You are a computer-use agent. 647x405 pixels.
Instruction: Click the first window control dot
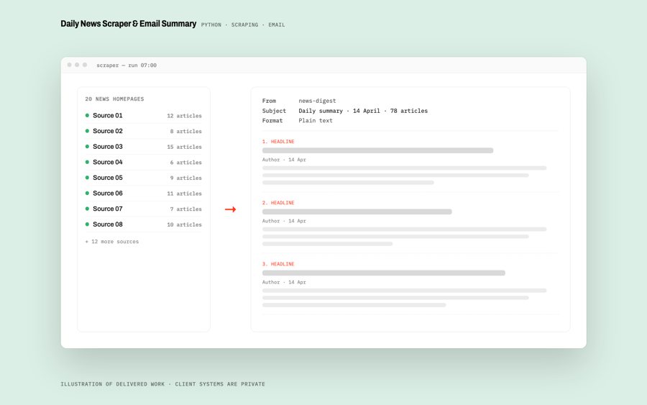69,65
